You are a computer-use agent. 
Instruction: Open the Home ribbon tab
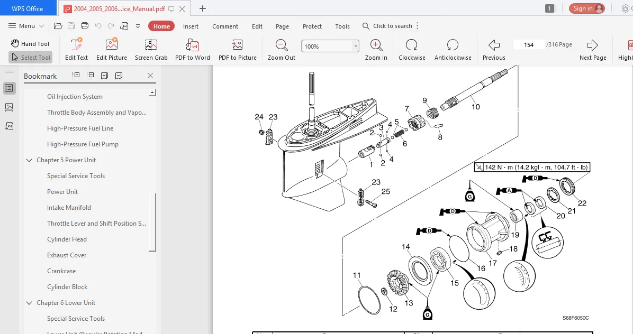click(161, 26)
